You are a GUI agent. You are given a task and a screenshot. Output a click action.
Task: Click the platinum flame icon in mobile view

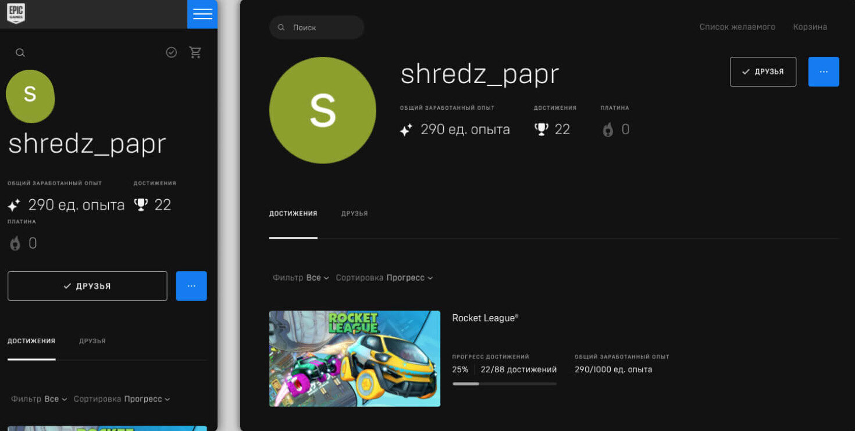click(x=15, y=243)
